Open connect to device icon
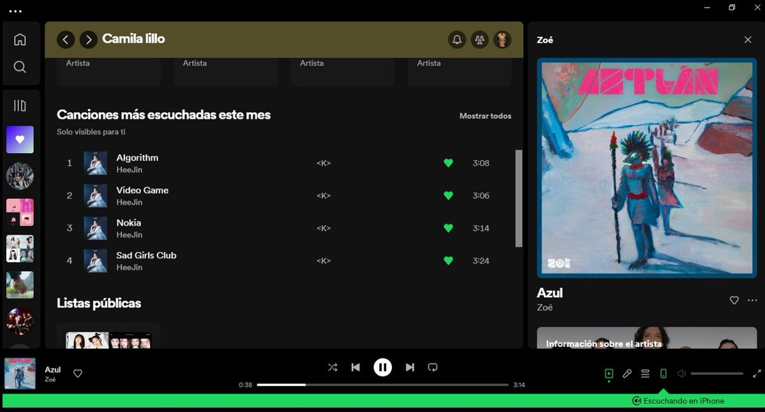The height and width of the screenshot is (412, 765). pyautogui.click(x=663, y=374)
